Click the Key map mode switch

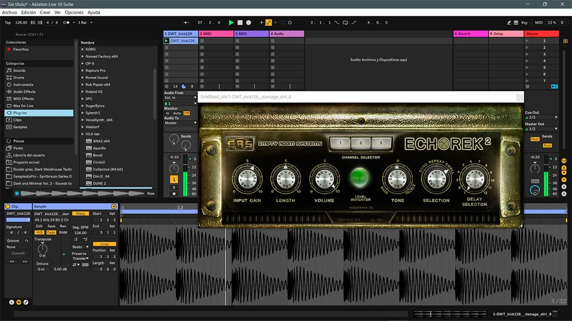pyautogui.click(x=524, y=22)
